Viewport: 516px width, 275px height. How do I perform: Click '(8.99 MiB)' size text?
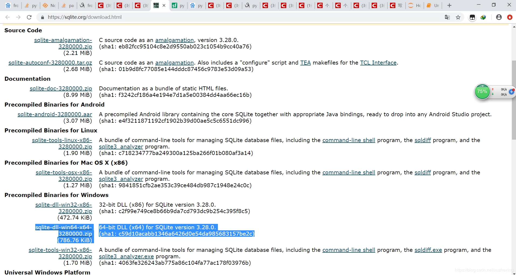tap(78, 95)
